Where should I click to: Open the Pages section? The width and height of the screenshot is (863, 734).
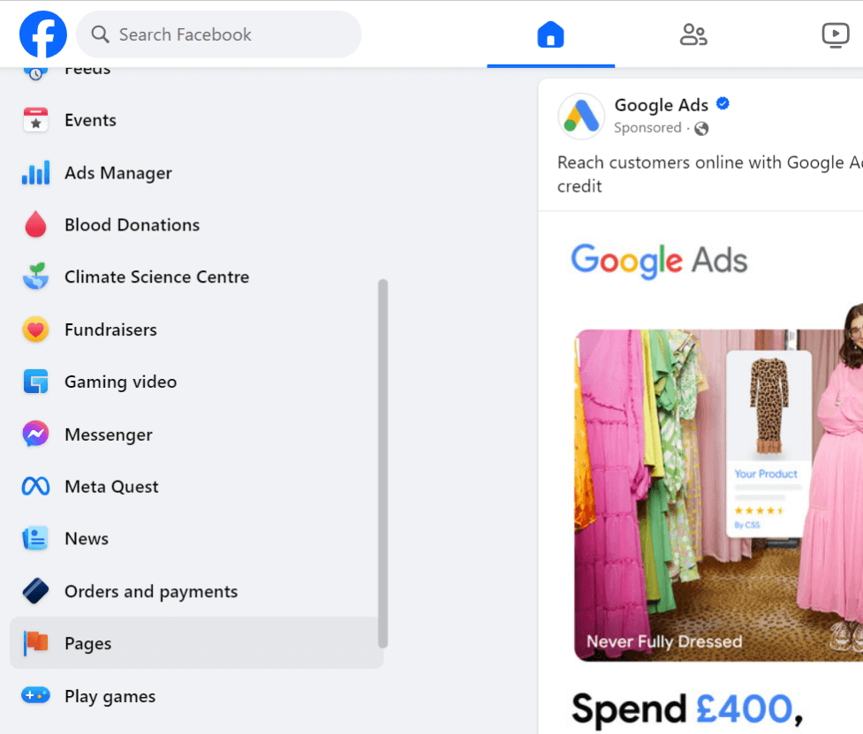pos(87,643)
